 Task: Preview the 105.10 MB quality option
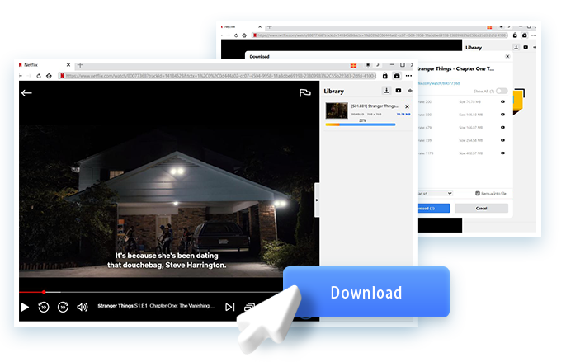(502, 115)
